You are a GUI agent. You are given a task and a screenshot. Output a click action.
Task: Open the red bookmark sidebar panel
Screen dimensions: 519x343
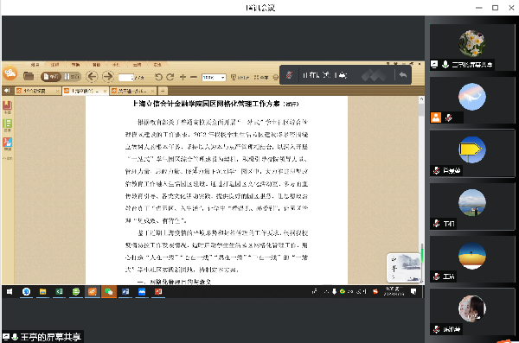click(7, 107)
